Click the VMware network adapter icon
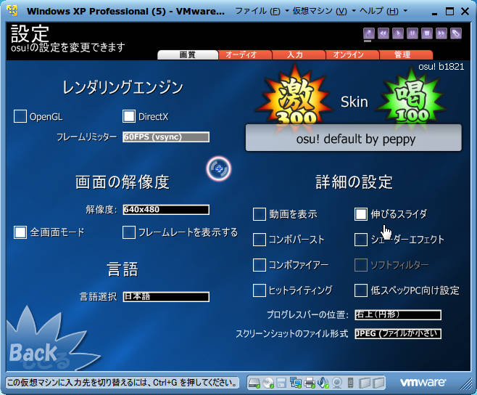 point(295,383)
